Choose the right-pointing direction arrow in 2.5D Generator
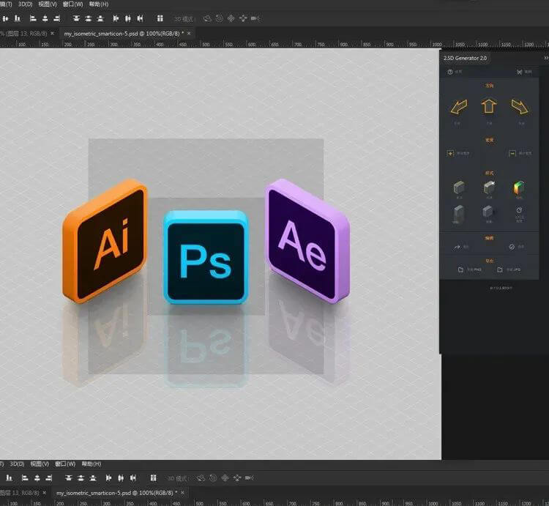The height and width of the screenshot is (506, 549). [520, 108]
